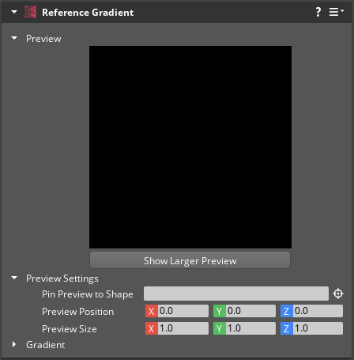This screenshot has height=360, width=354.
Task: Click the Pin Preview to Shape field
Action: click(236, 294)
